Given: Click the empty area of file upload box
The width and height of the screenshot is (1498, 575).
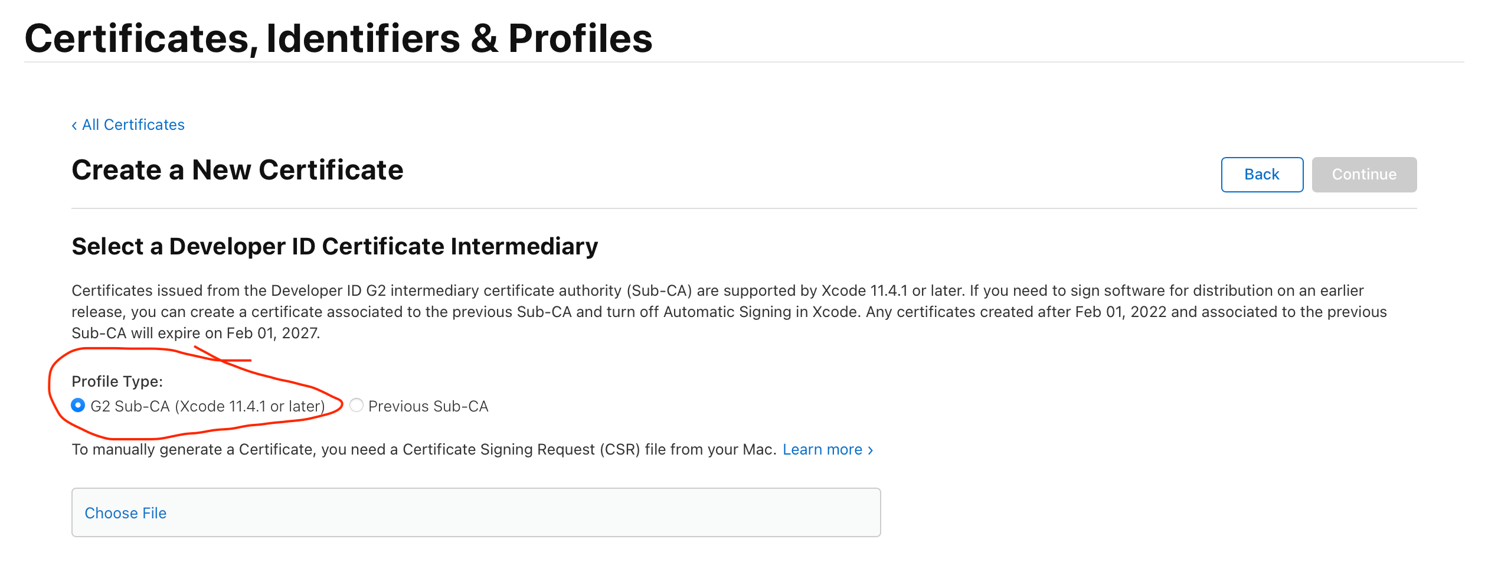Looking at the screenshot, I should pos(531,512).
